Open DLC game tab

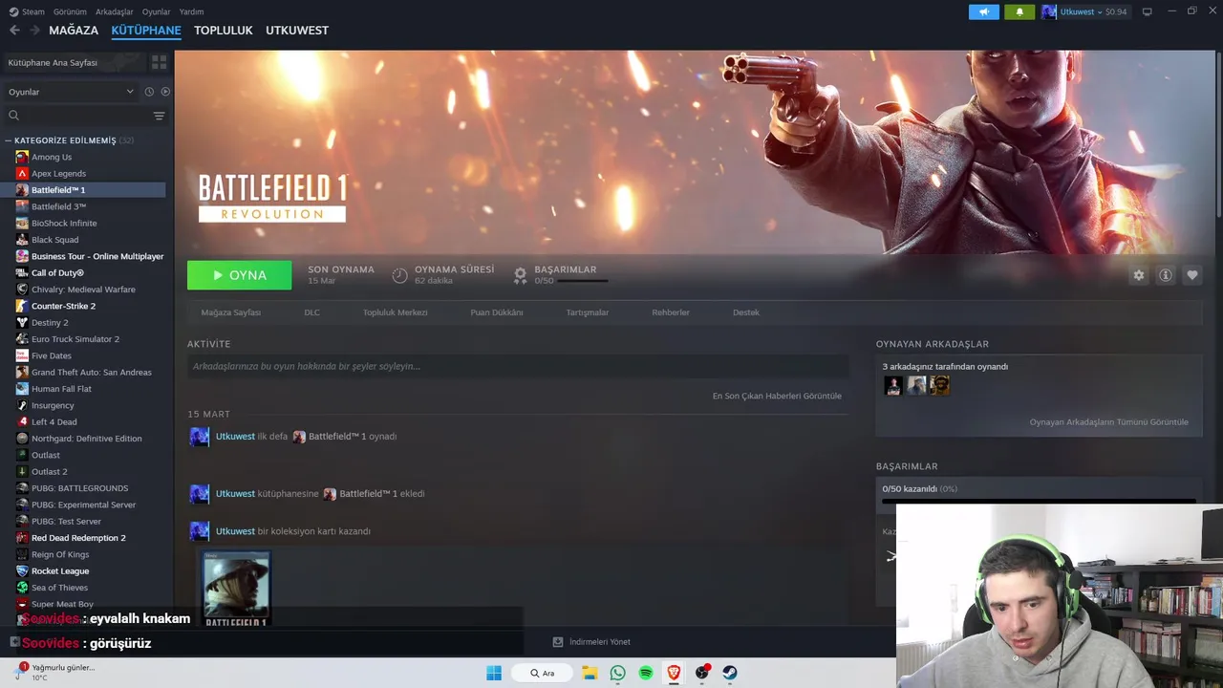(x=311, y=312)
